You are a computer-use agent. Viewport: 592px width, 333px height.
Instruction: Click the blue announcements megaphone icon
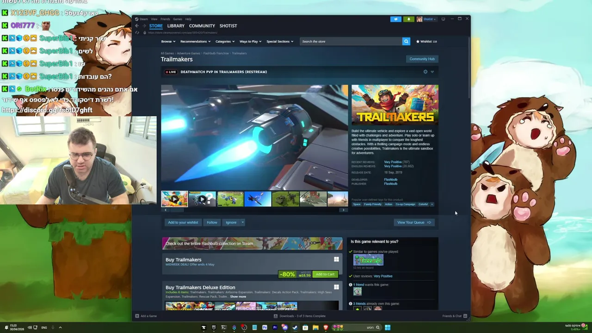point(396,19)
